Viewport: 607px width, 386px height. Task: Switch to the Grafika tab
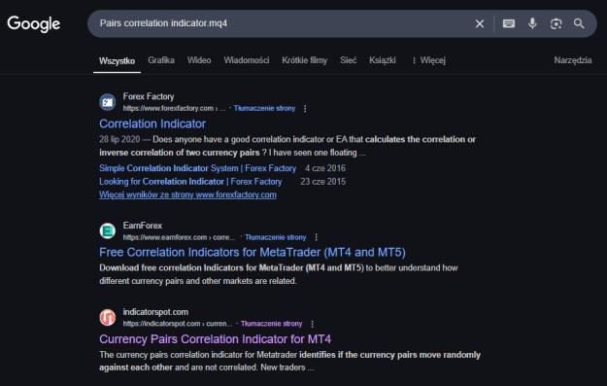[x=161, y=60]
